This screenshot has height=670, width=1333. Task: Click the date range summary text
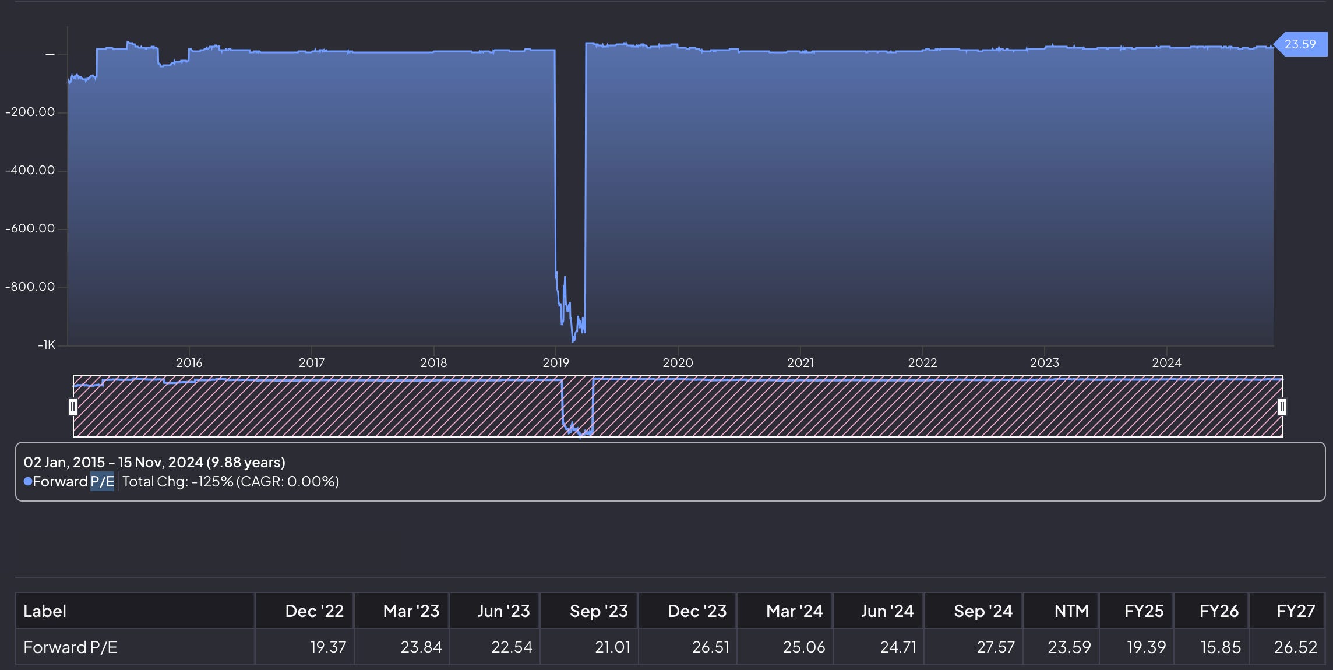coord(154,462)
